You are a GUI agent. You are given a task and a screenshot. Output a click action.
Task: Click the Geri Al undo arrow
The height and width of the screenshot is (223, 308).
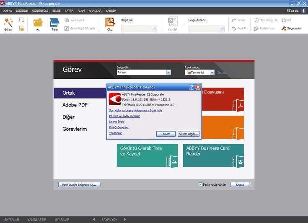pos(234,28)
